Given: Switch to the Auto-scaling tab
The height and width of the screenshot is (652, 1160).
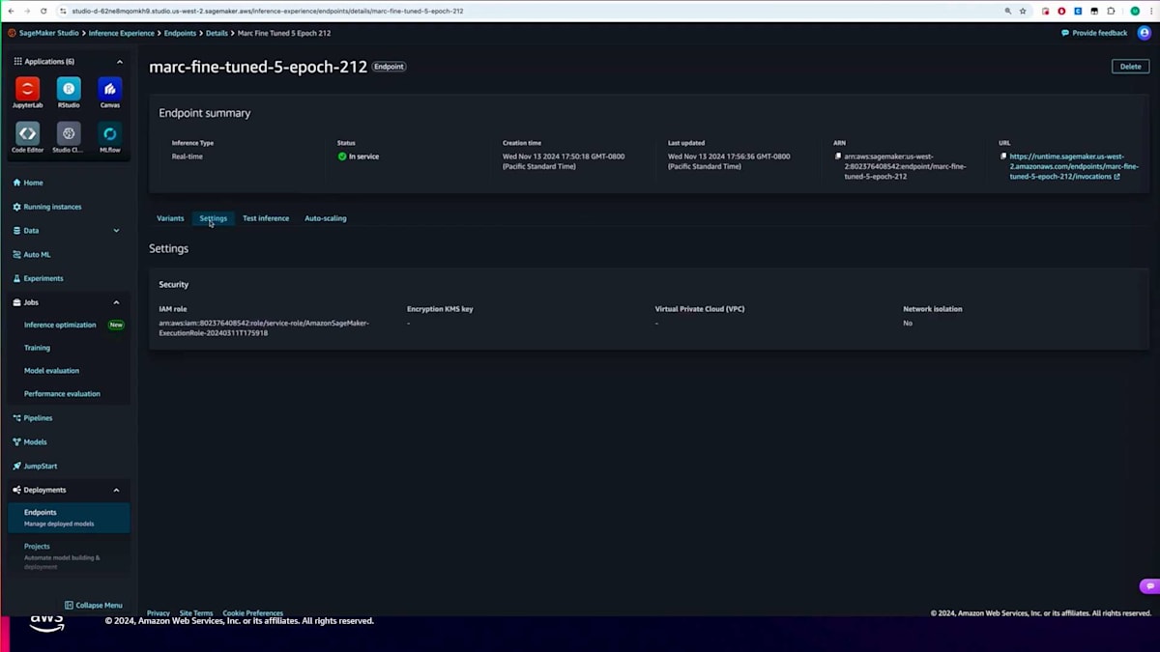Looking at the screenshot, I should click(x=326, y=218).
